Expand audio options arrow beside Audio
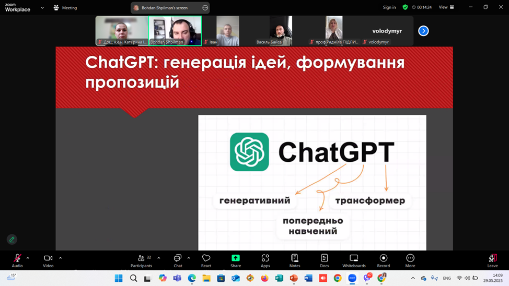509x286 pixels. click(x=28, y=258)
